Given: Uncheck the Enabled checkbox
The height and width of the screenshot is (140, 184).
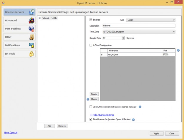Looking at the screenshot, I should (x=91, y=20).
